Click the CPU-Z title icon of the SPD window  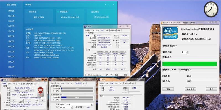[x=85, y=26]
